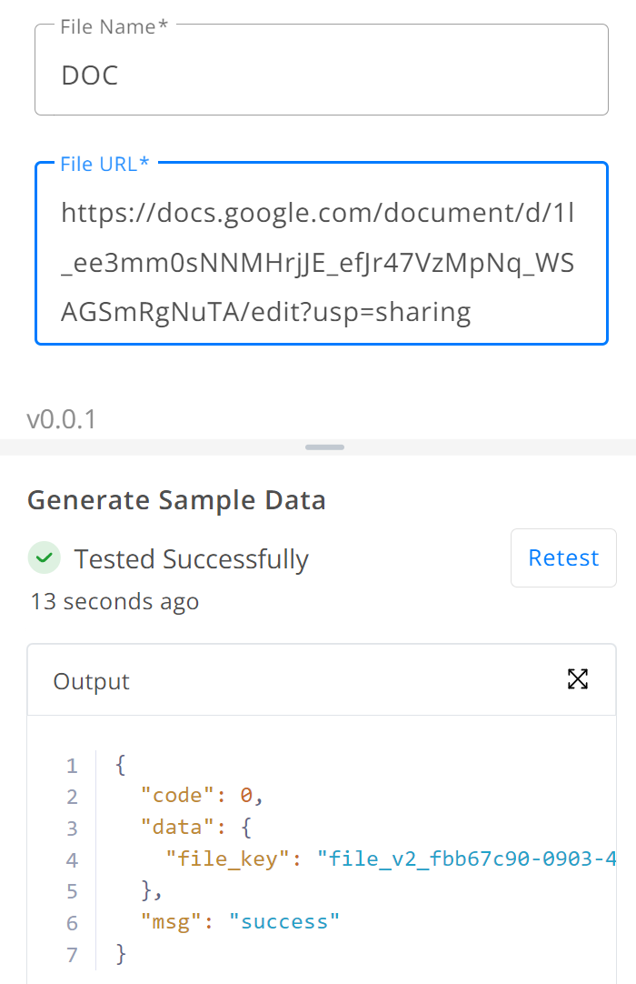Click the "msg" success value in output
Viewport: 636px width, 984px height.
point(284,922)
